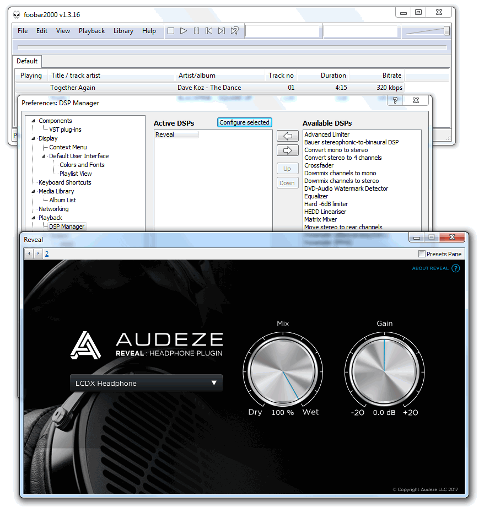This screenshot has height=507, width=479.
Task: Select Convert mono to stereo DSP
Action: 336,150
